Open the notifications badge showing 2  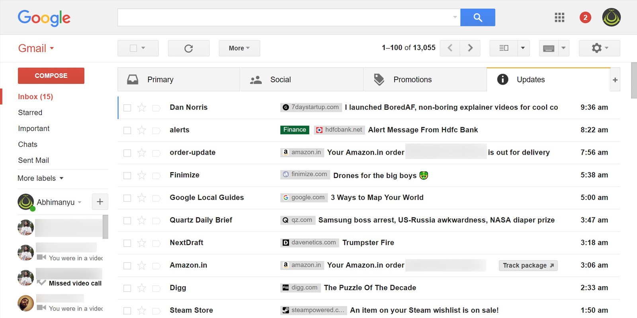(x=585, y=17)
